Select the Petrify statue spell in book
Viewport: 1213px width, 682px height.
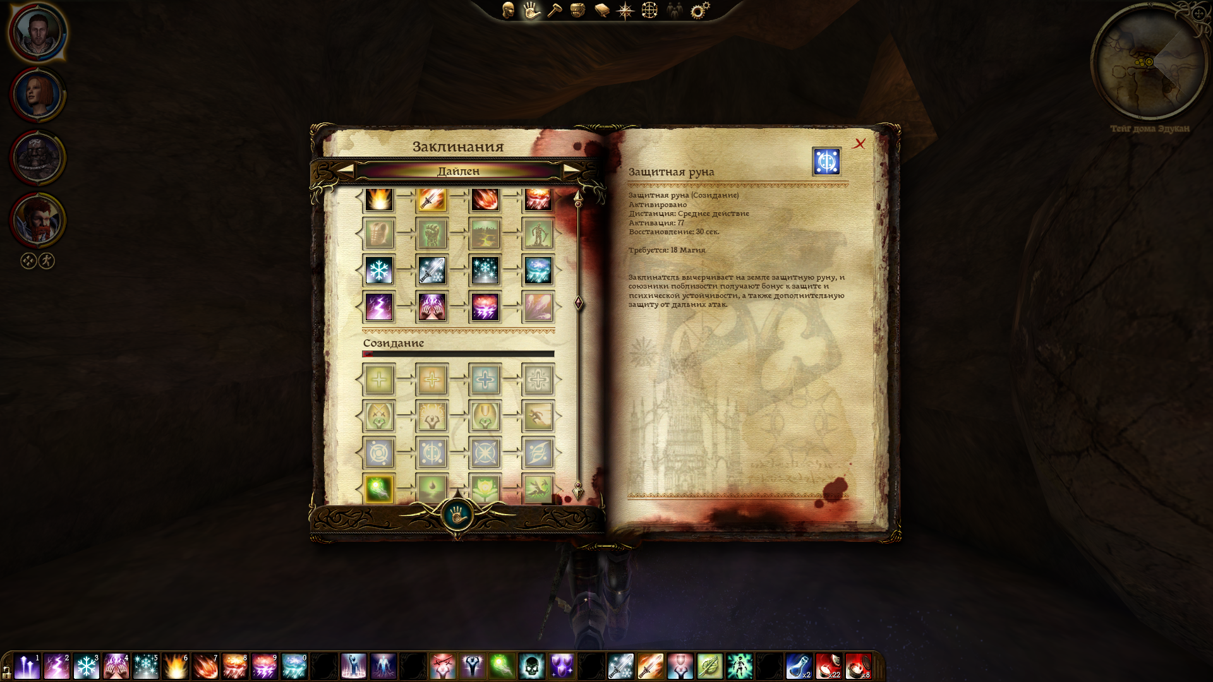click(x=538, y=234)
